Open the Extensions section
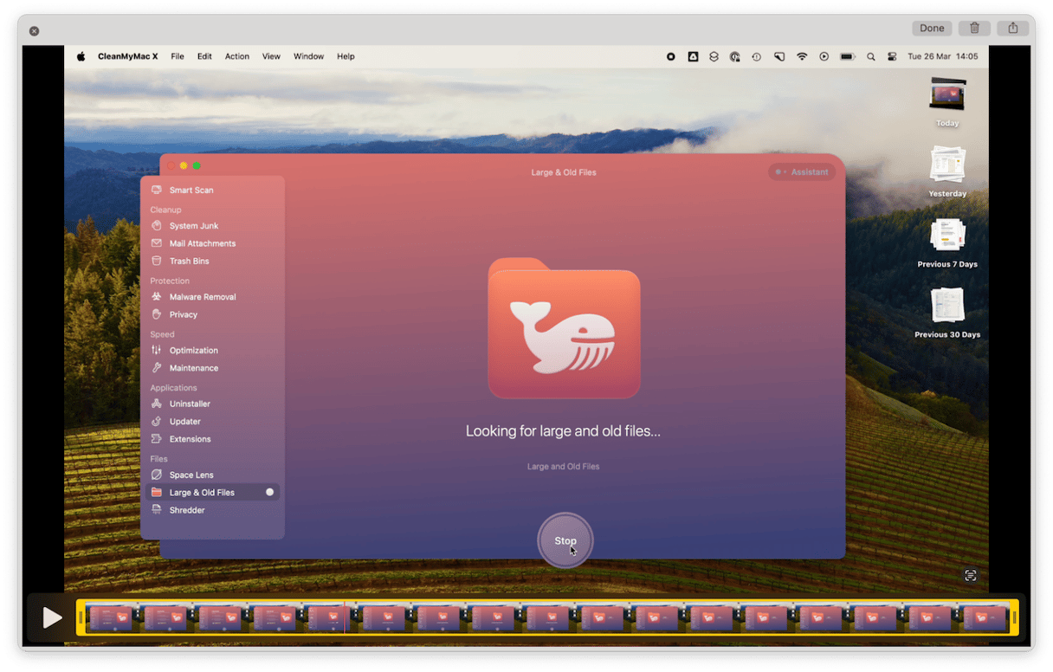The width and height of the screenshot is (1053, 672). 189,439
